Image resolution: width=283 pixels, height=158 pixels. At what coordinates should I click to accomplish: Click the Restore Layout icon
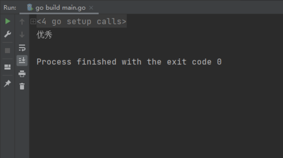(x=7, y=67)
